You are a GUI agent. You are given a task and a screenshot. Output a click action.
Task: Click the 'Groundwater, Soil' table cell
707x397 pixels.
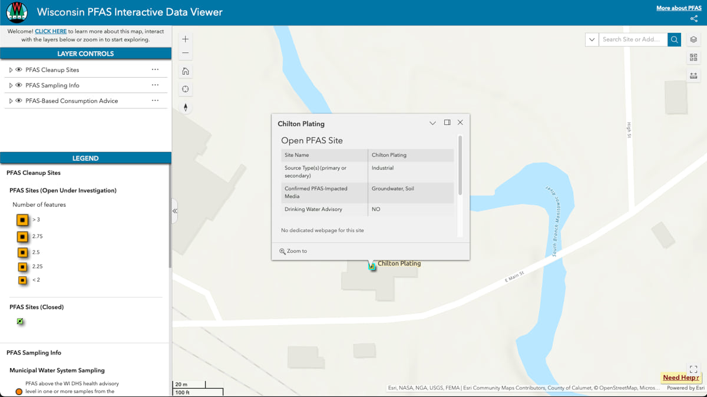(411, 193)
